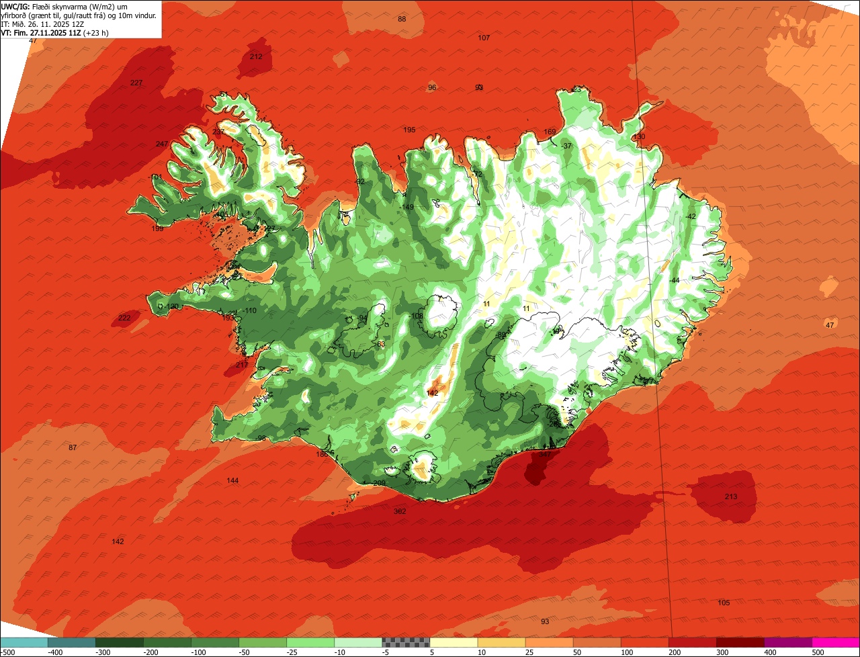Screen dimensions: 860x657
Task: Click the value 110 in west Iceland
Action: pos(251,311)
